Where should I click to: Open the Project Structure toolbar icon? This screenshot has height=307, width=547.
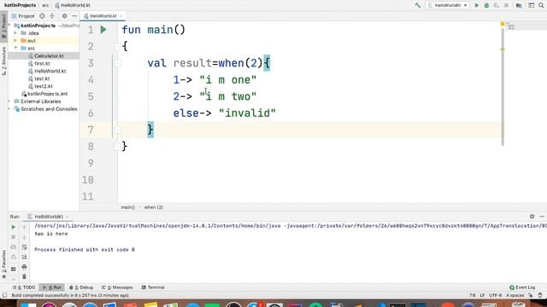[519, 5]
